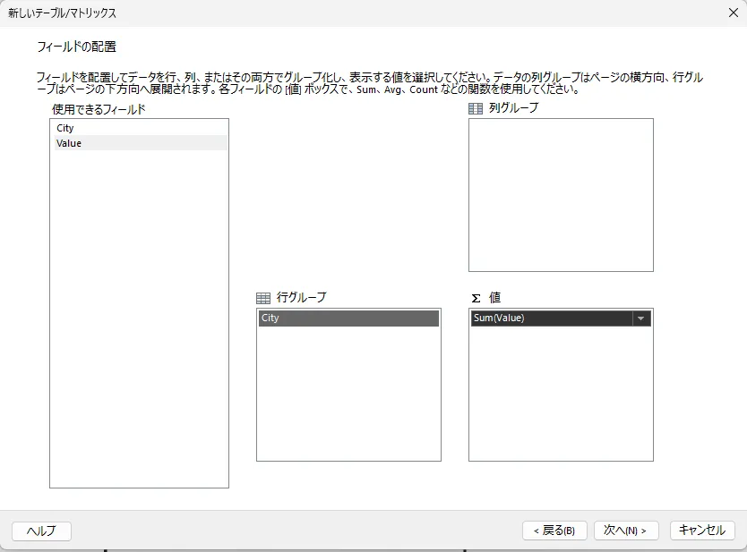Open the Sum(Value) aggregate dropdown arrow
Viewport: 747px width, 552px height.
click(641, 318)
